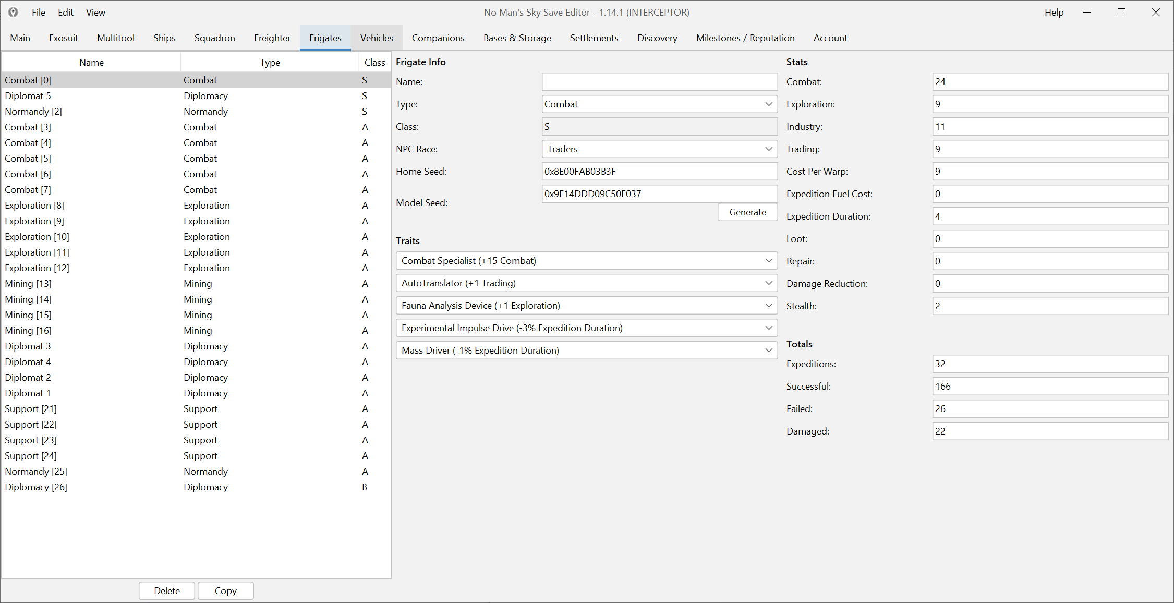This screenshot has height=603, width=1174.
Task: Click the Copy button
Action: pyautogui.click(x=225, y=590)
